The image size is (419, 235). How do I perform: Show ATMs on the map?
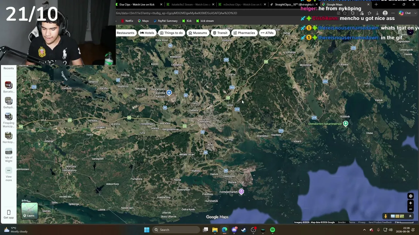pyautogui.click(x=267, y=33)
